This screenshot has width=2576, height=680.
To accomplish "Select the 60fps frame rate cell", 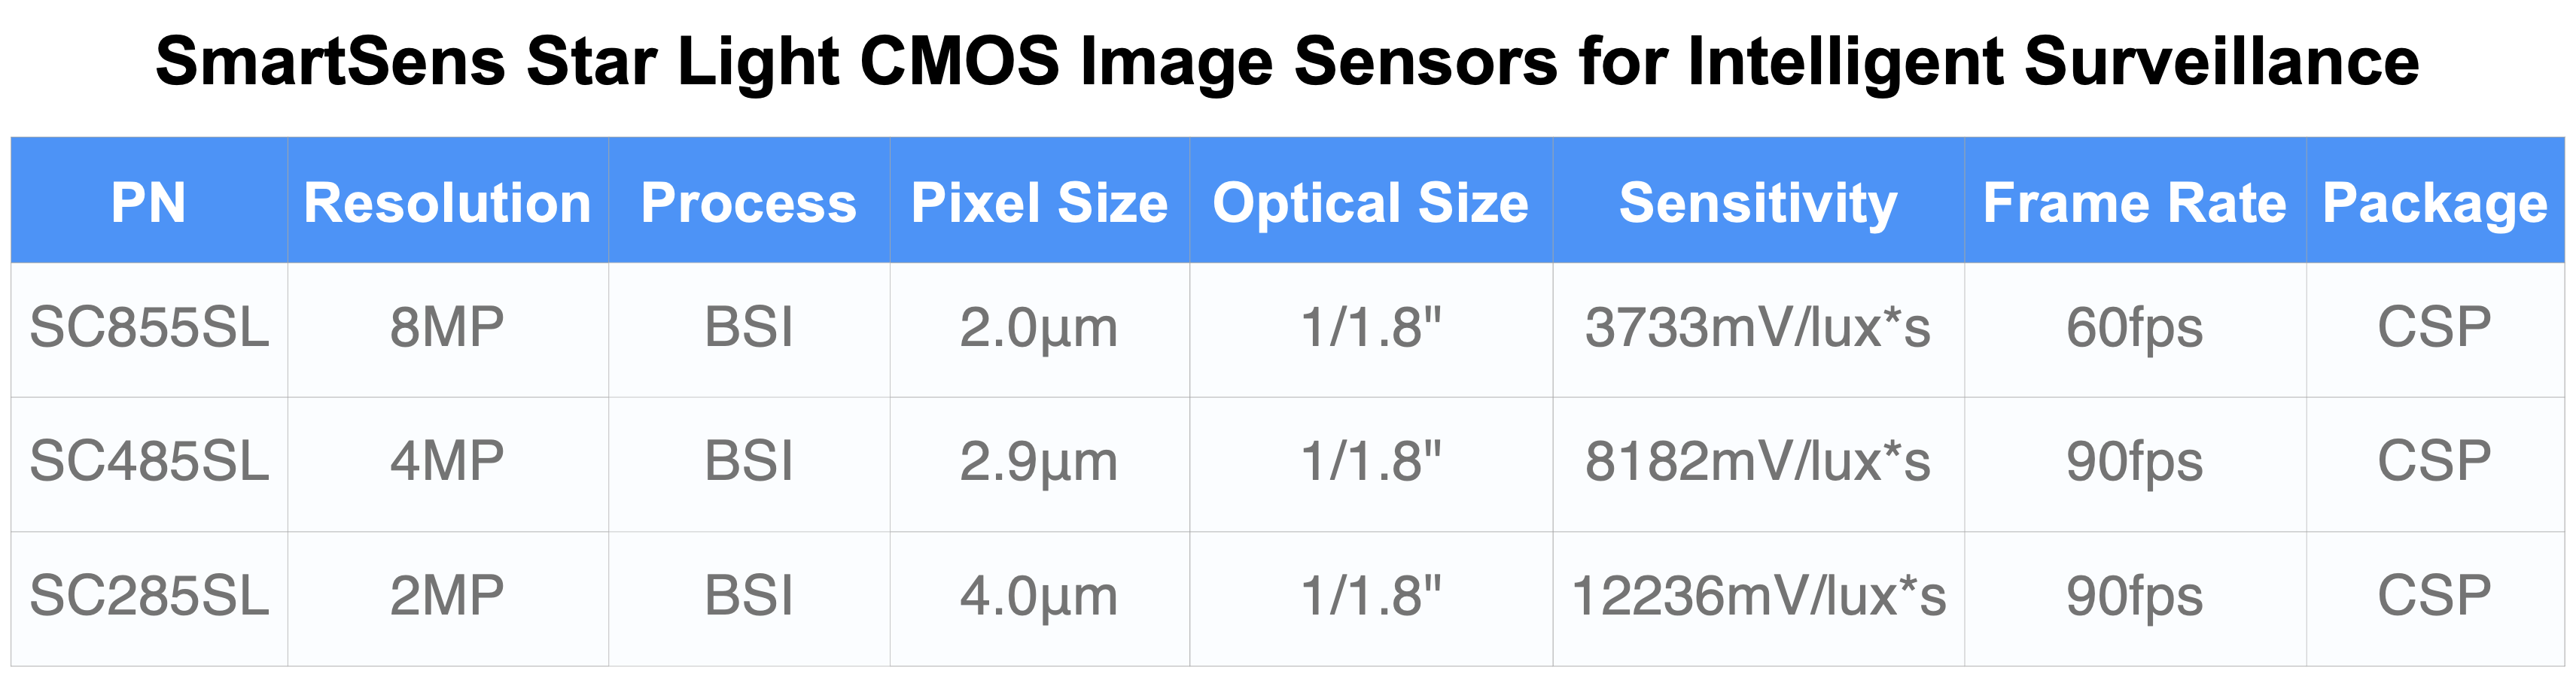I will point(2135,329).
